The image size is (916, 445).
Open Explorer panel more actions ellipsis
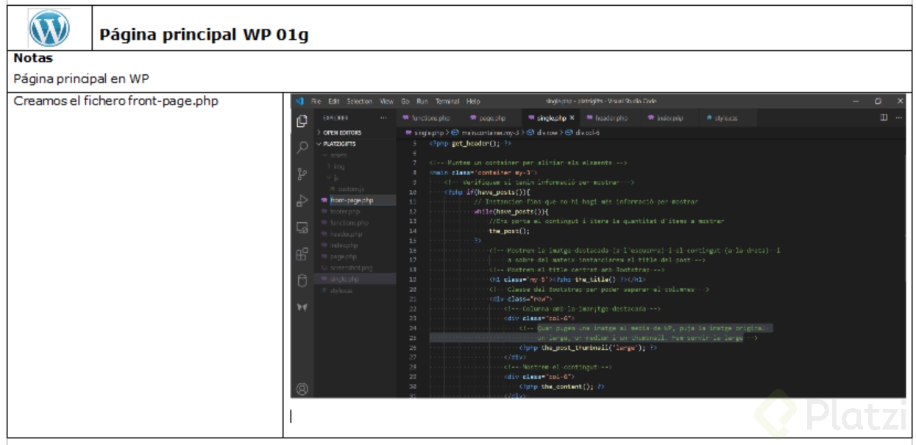pos(383,118)
